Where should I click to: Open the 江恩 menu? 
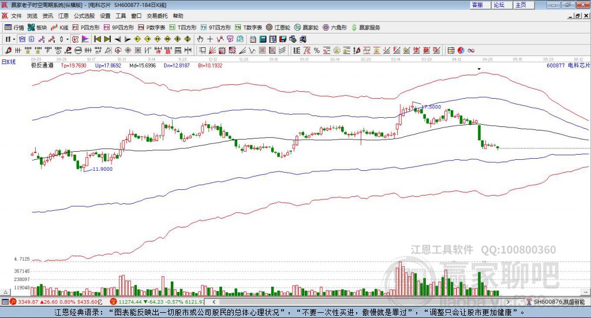[63, 16]
